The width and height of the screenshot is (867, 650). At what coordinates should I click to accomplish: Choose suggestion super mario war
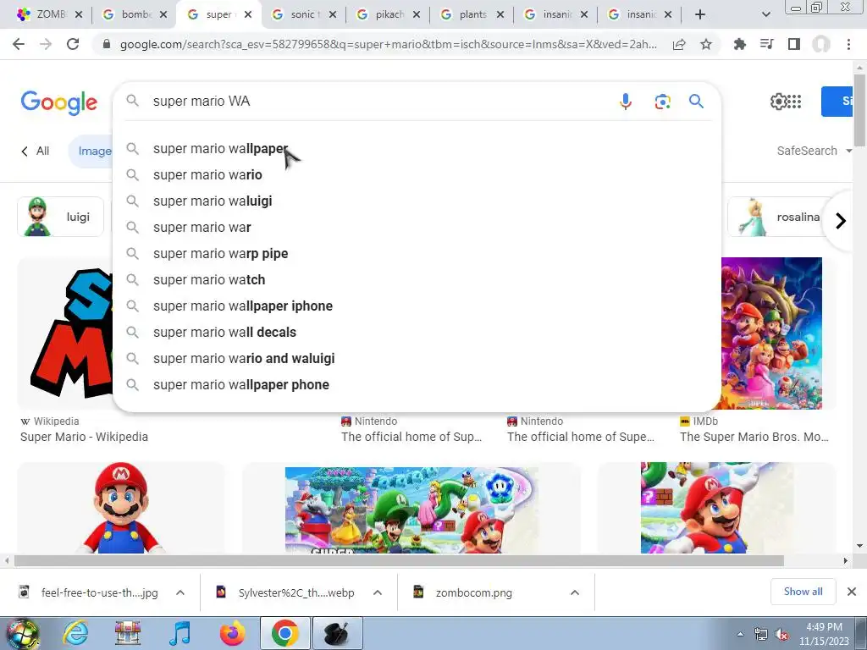pos(417,227)
